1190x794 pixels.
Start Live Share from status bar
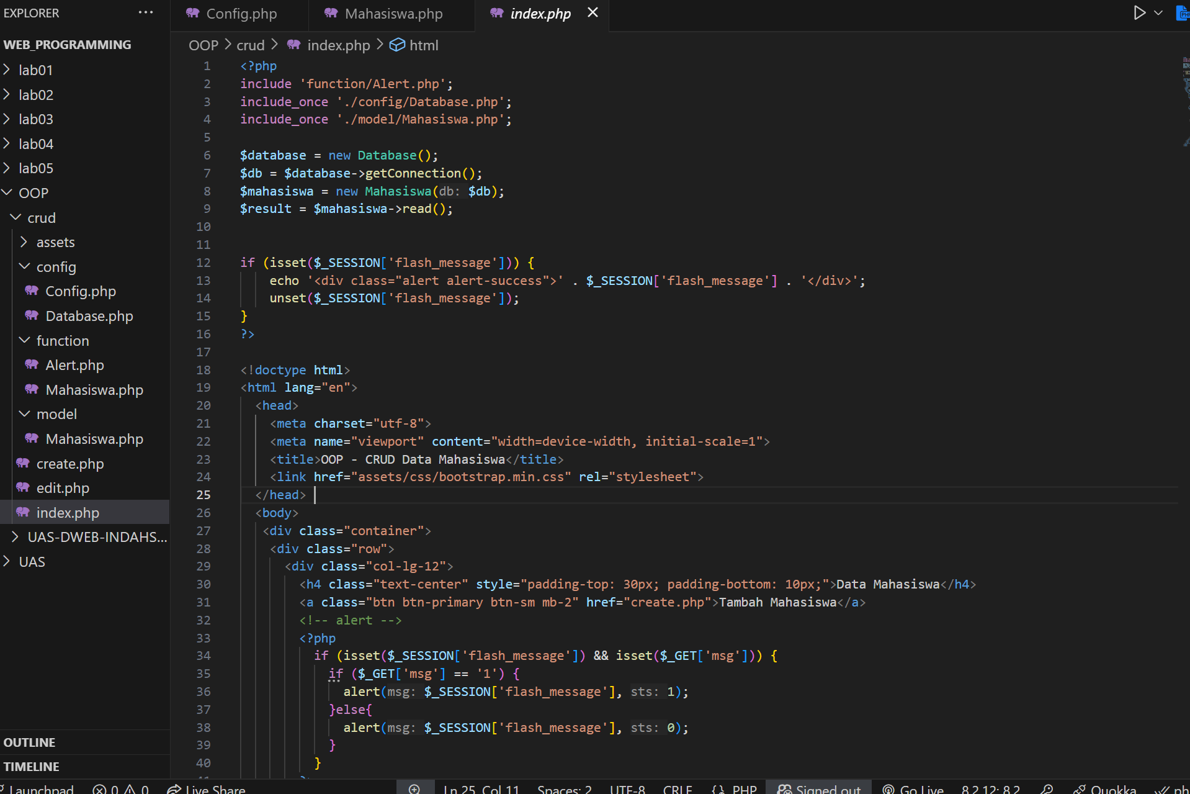pos(207,789)
